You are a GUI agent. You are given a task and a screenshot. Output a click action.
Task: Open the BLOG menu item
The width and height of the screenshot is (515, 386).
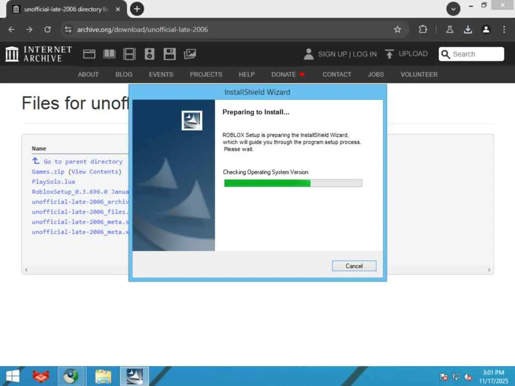124,74
